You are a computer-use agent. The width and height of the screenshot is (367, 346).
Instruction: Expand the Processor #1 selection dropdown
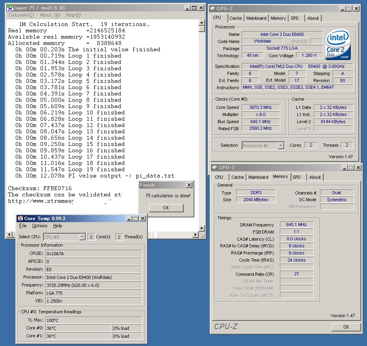pos(281,146)
